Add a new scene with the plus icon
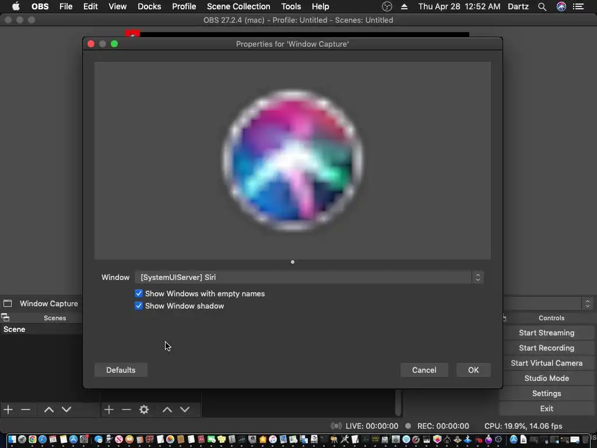Screen dimensions: 597x448 (x=8, y=409)
